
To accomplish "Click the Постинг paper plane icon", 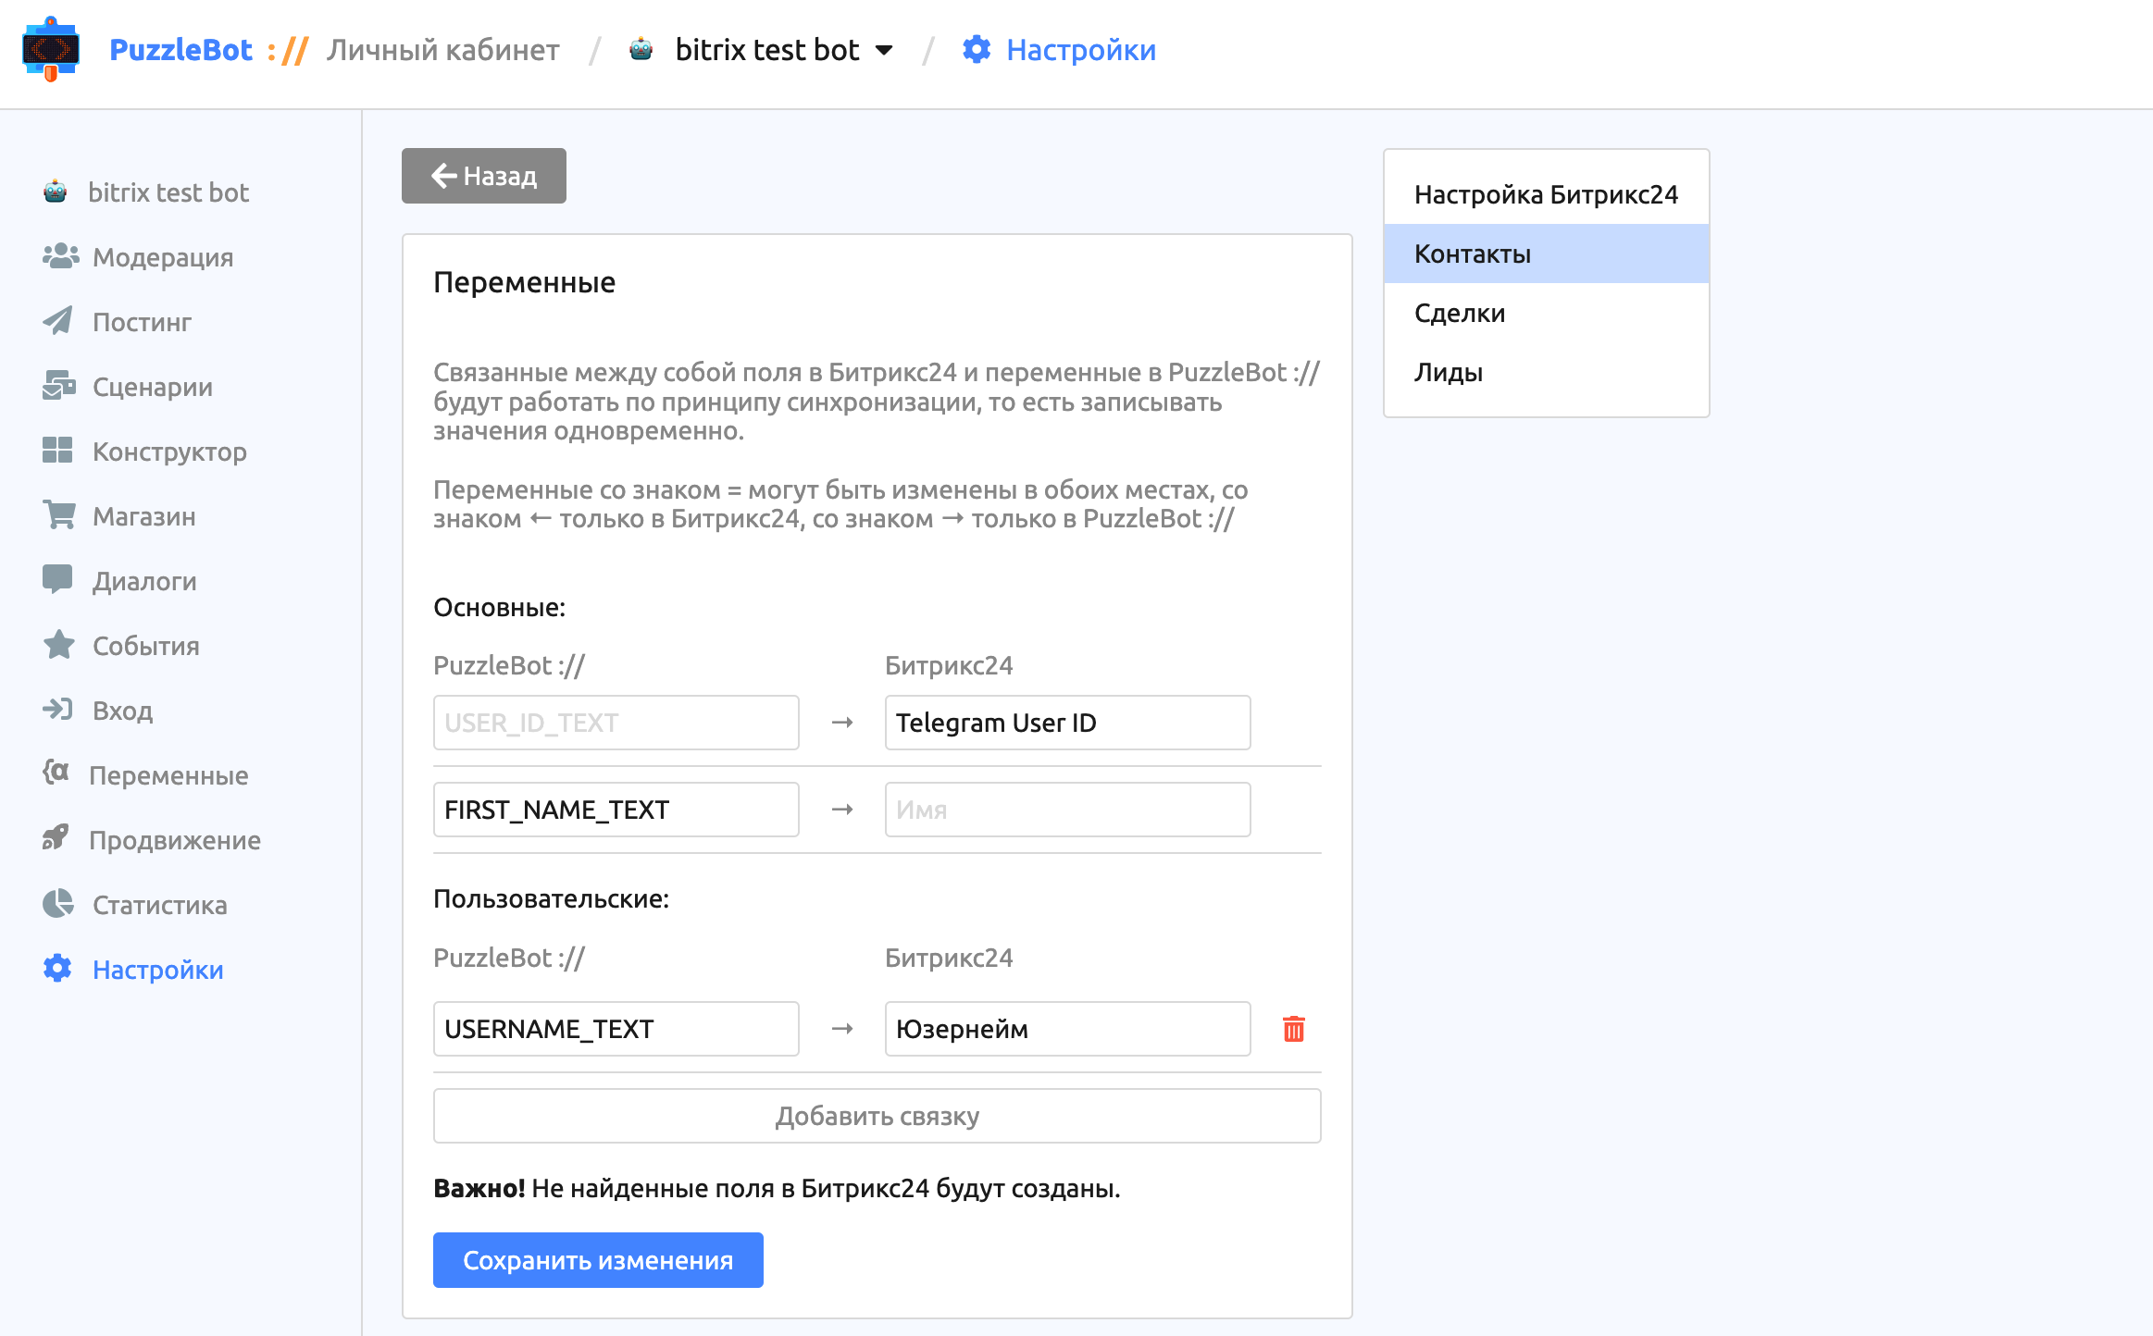I will (x=57, y=321).
